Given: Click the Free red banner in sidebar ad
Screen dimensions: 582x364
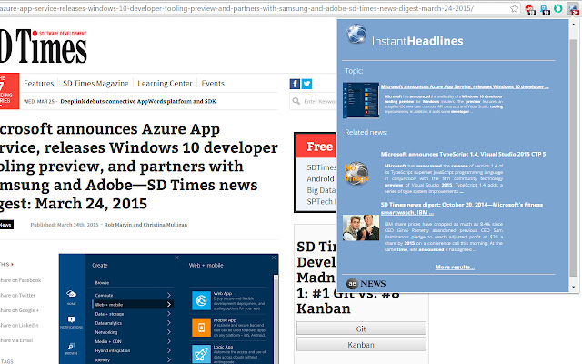Looking at the screenshot, I should (316, 147).
